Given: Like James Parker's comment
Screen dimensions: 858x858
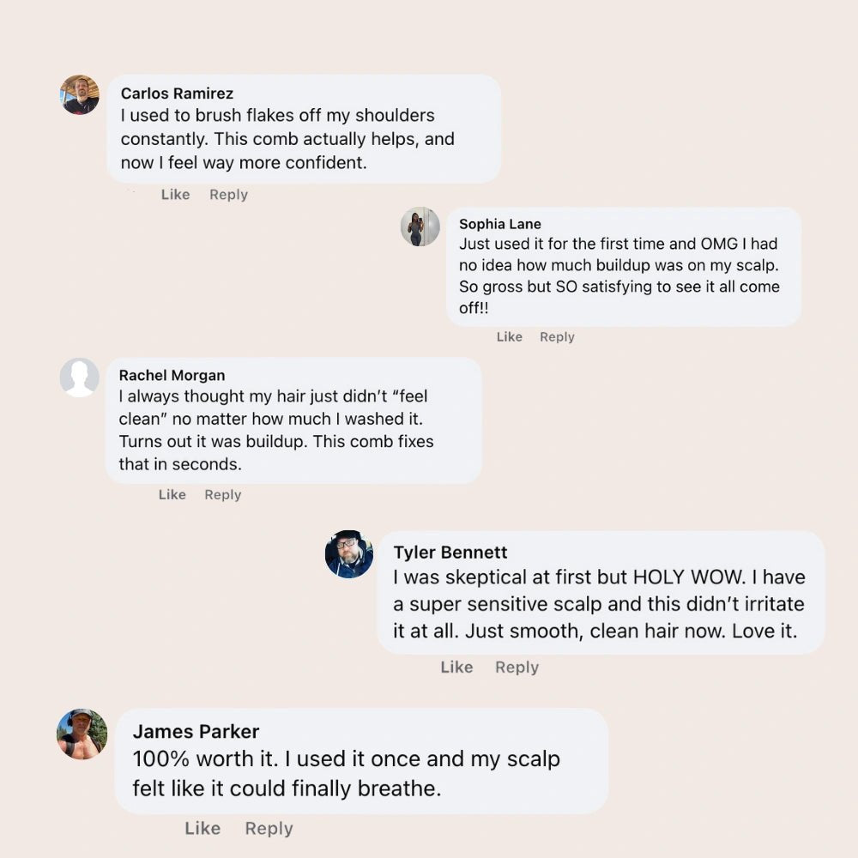Looking at the screenshot, I should tap(202, 829).
